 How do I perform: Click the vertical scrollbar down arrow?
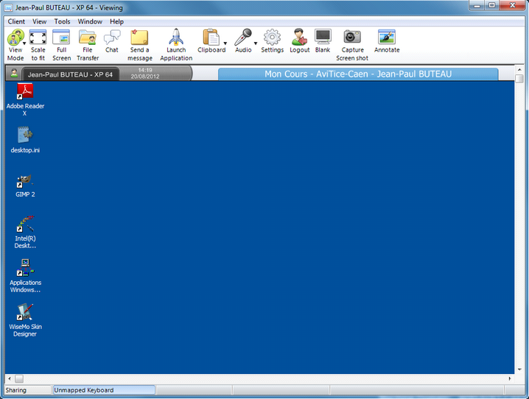[519, 370]
